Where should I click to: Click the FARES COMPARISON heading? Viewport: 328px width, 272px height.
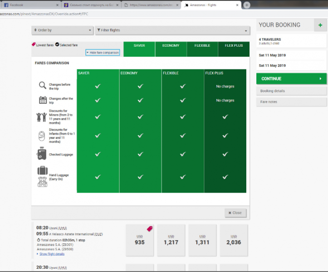tap(52, 63)
